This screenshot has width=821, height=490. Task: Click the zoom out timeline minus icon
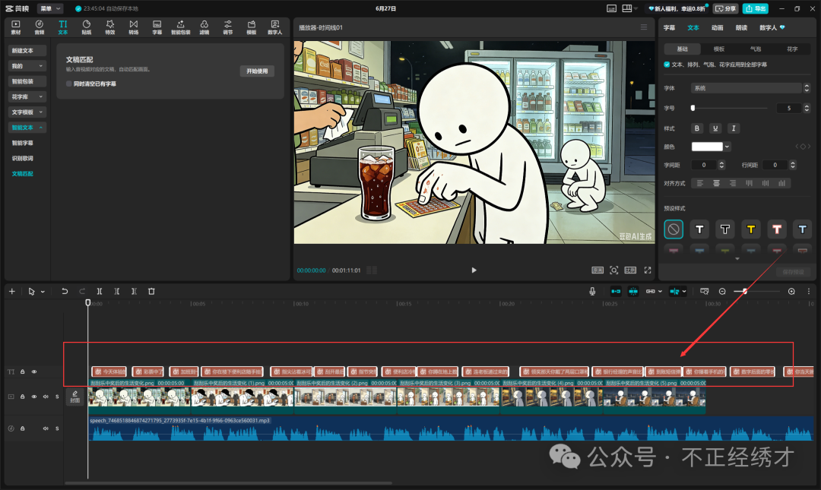[x=722, y=291]
